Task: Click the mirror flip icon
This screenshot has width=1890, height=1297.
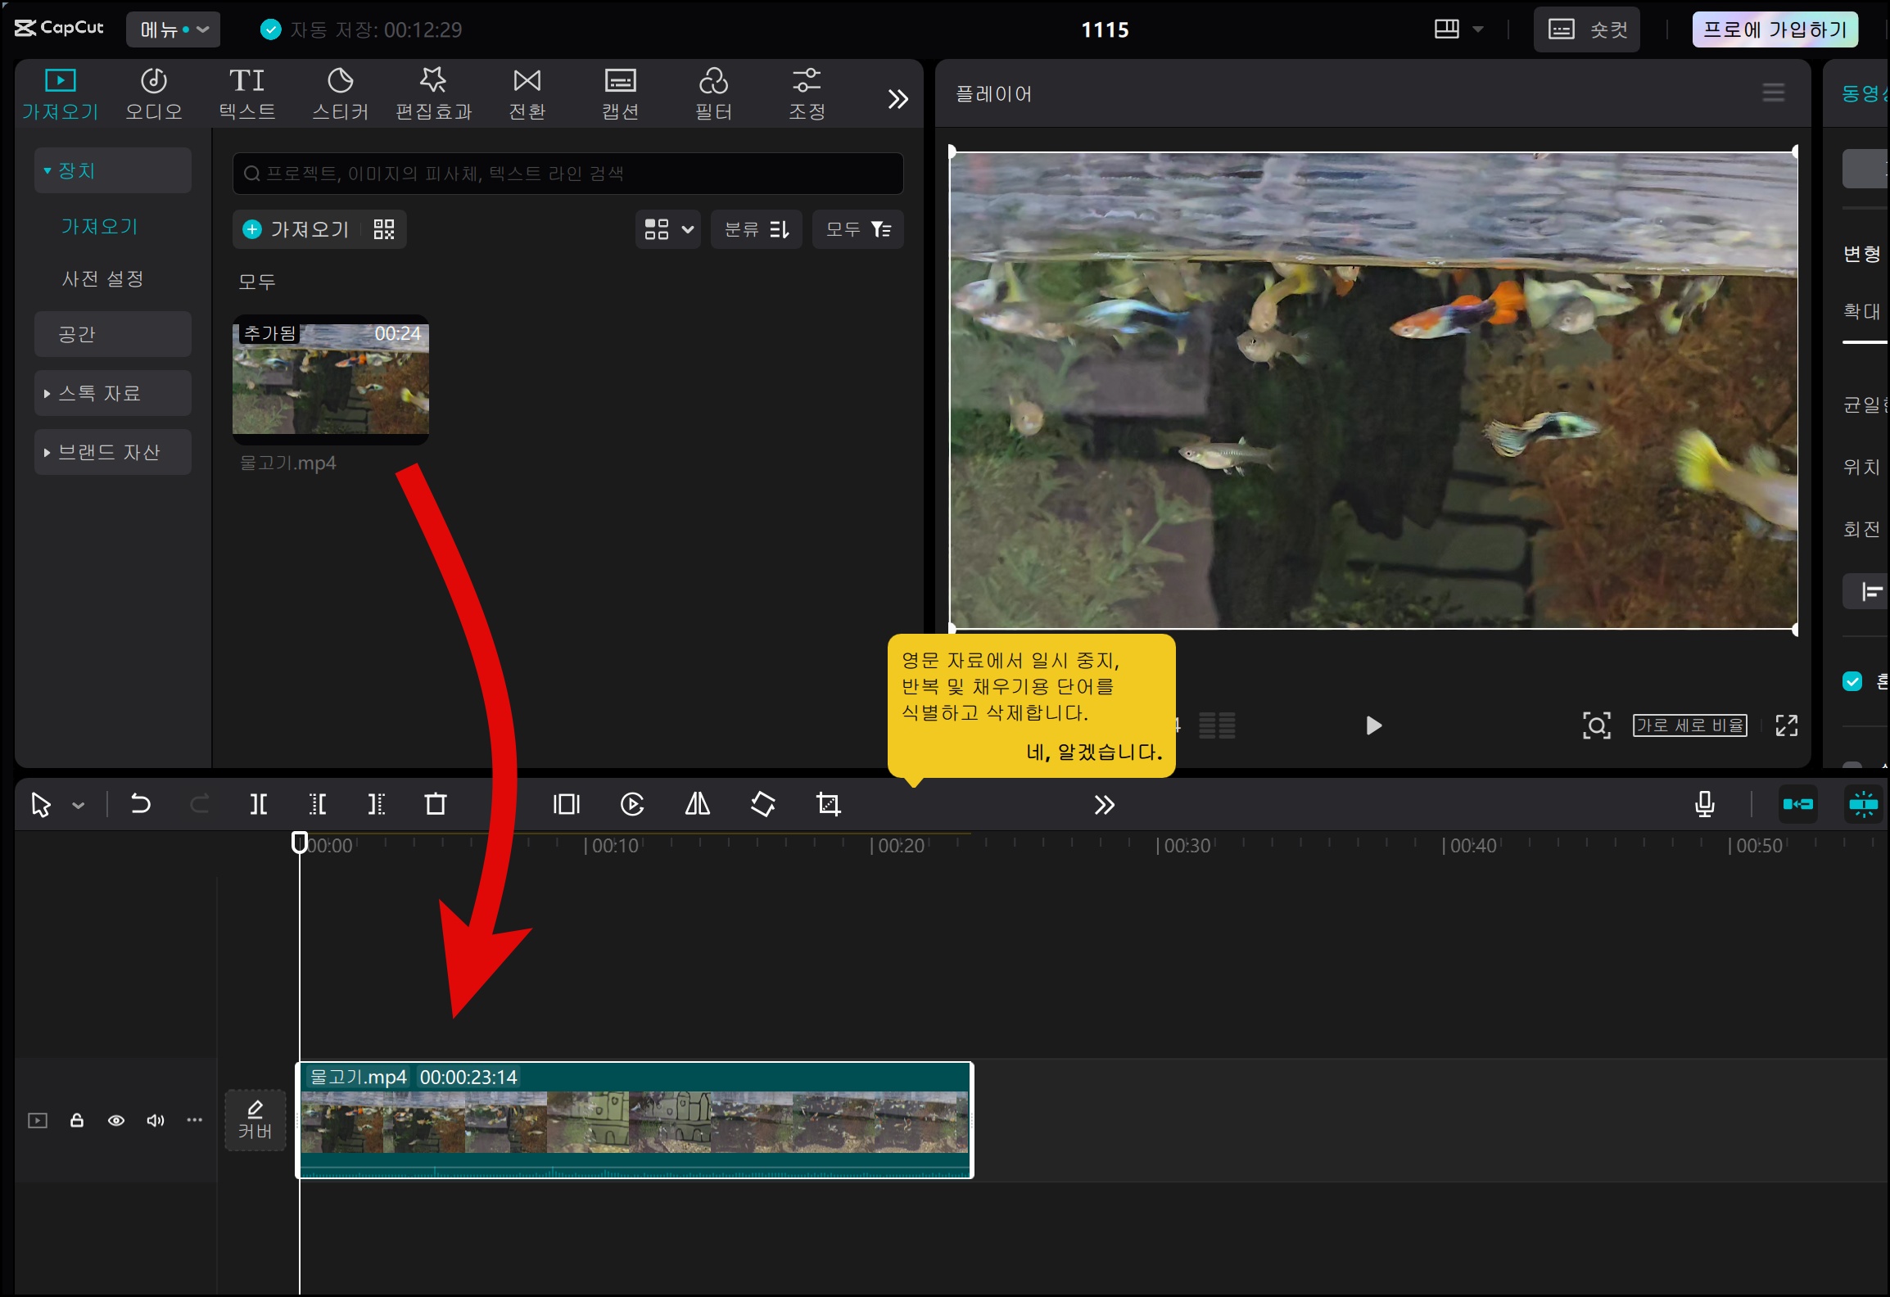Action: [697, 804]
